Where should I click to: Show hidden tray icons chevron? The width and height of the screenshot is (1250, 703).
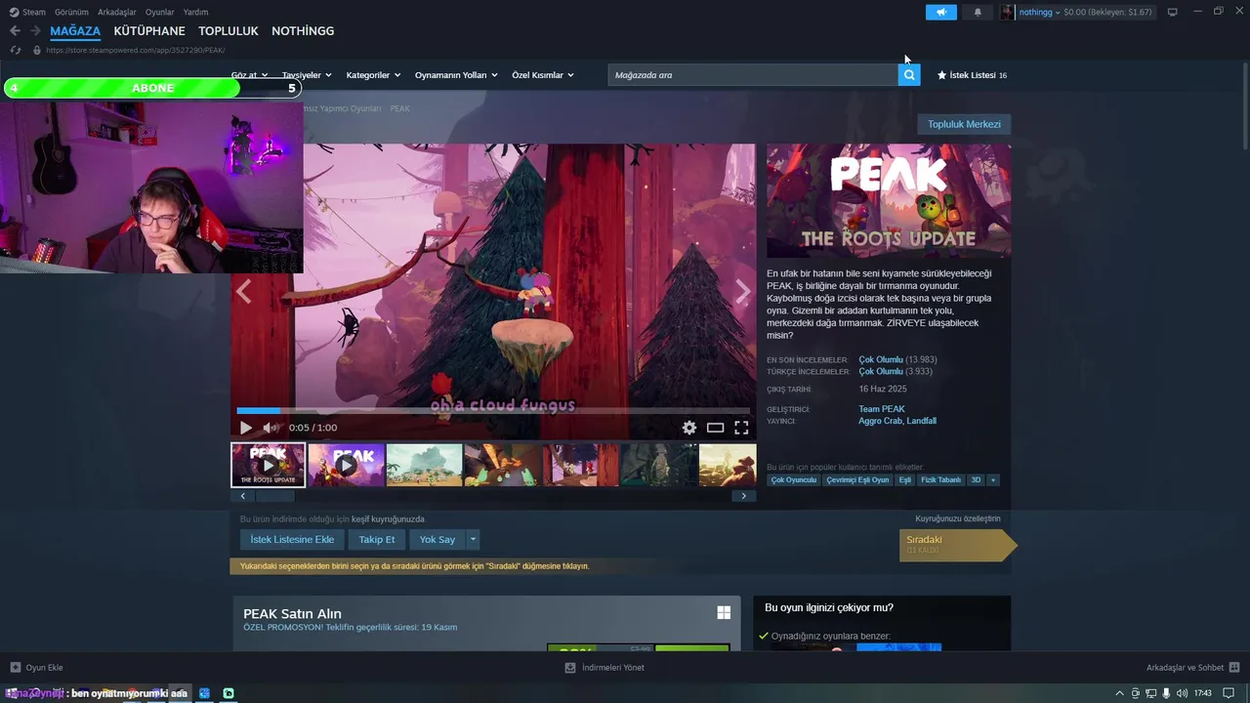[x=1119, y=693]
